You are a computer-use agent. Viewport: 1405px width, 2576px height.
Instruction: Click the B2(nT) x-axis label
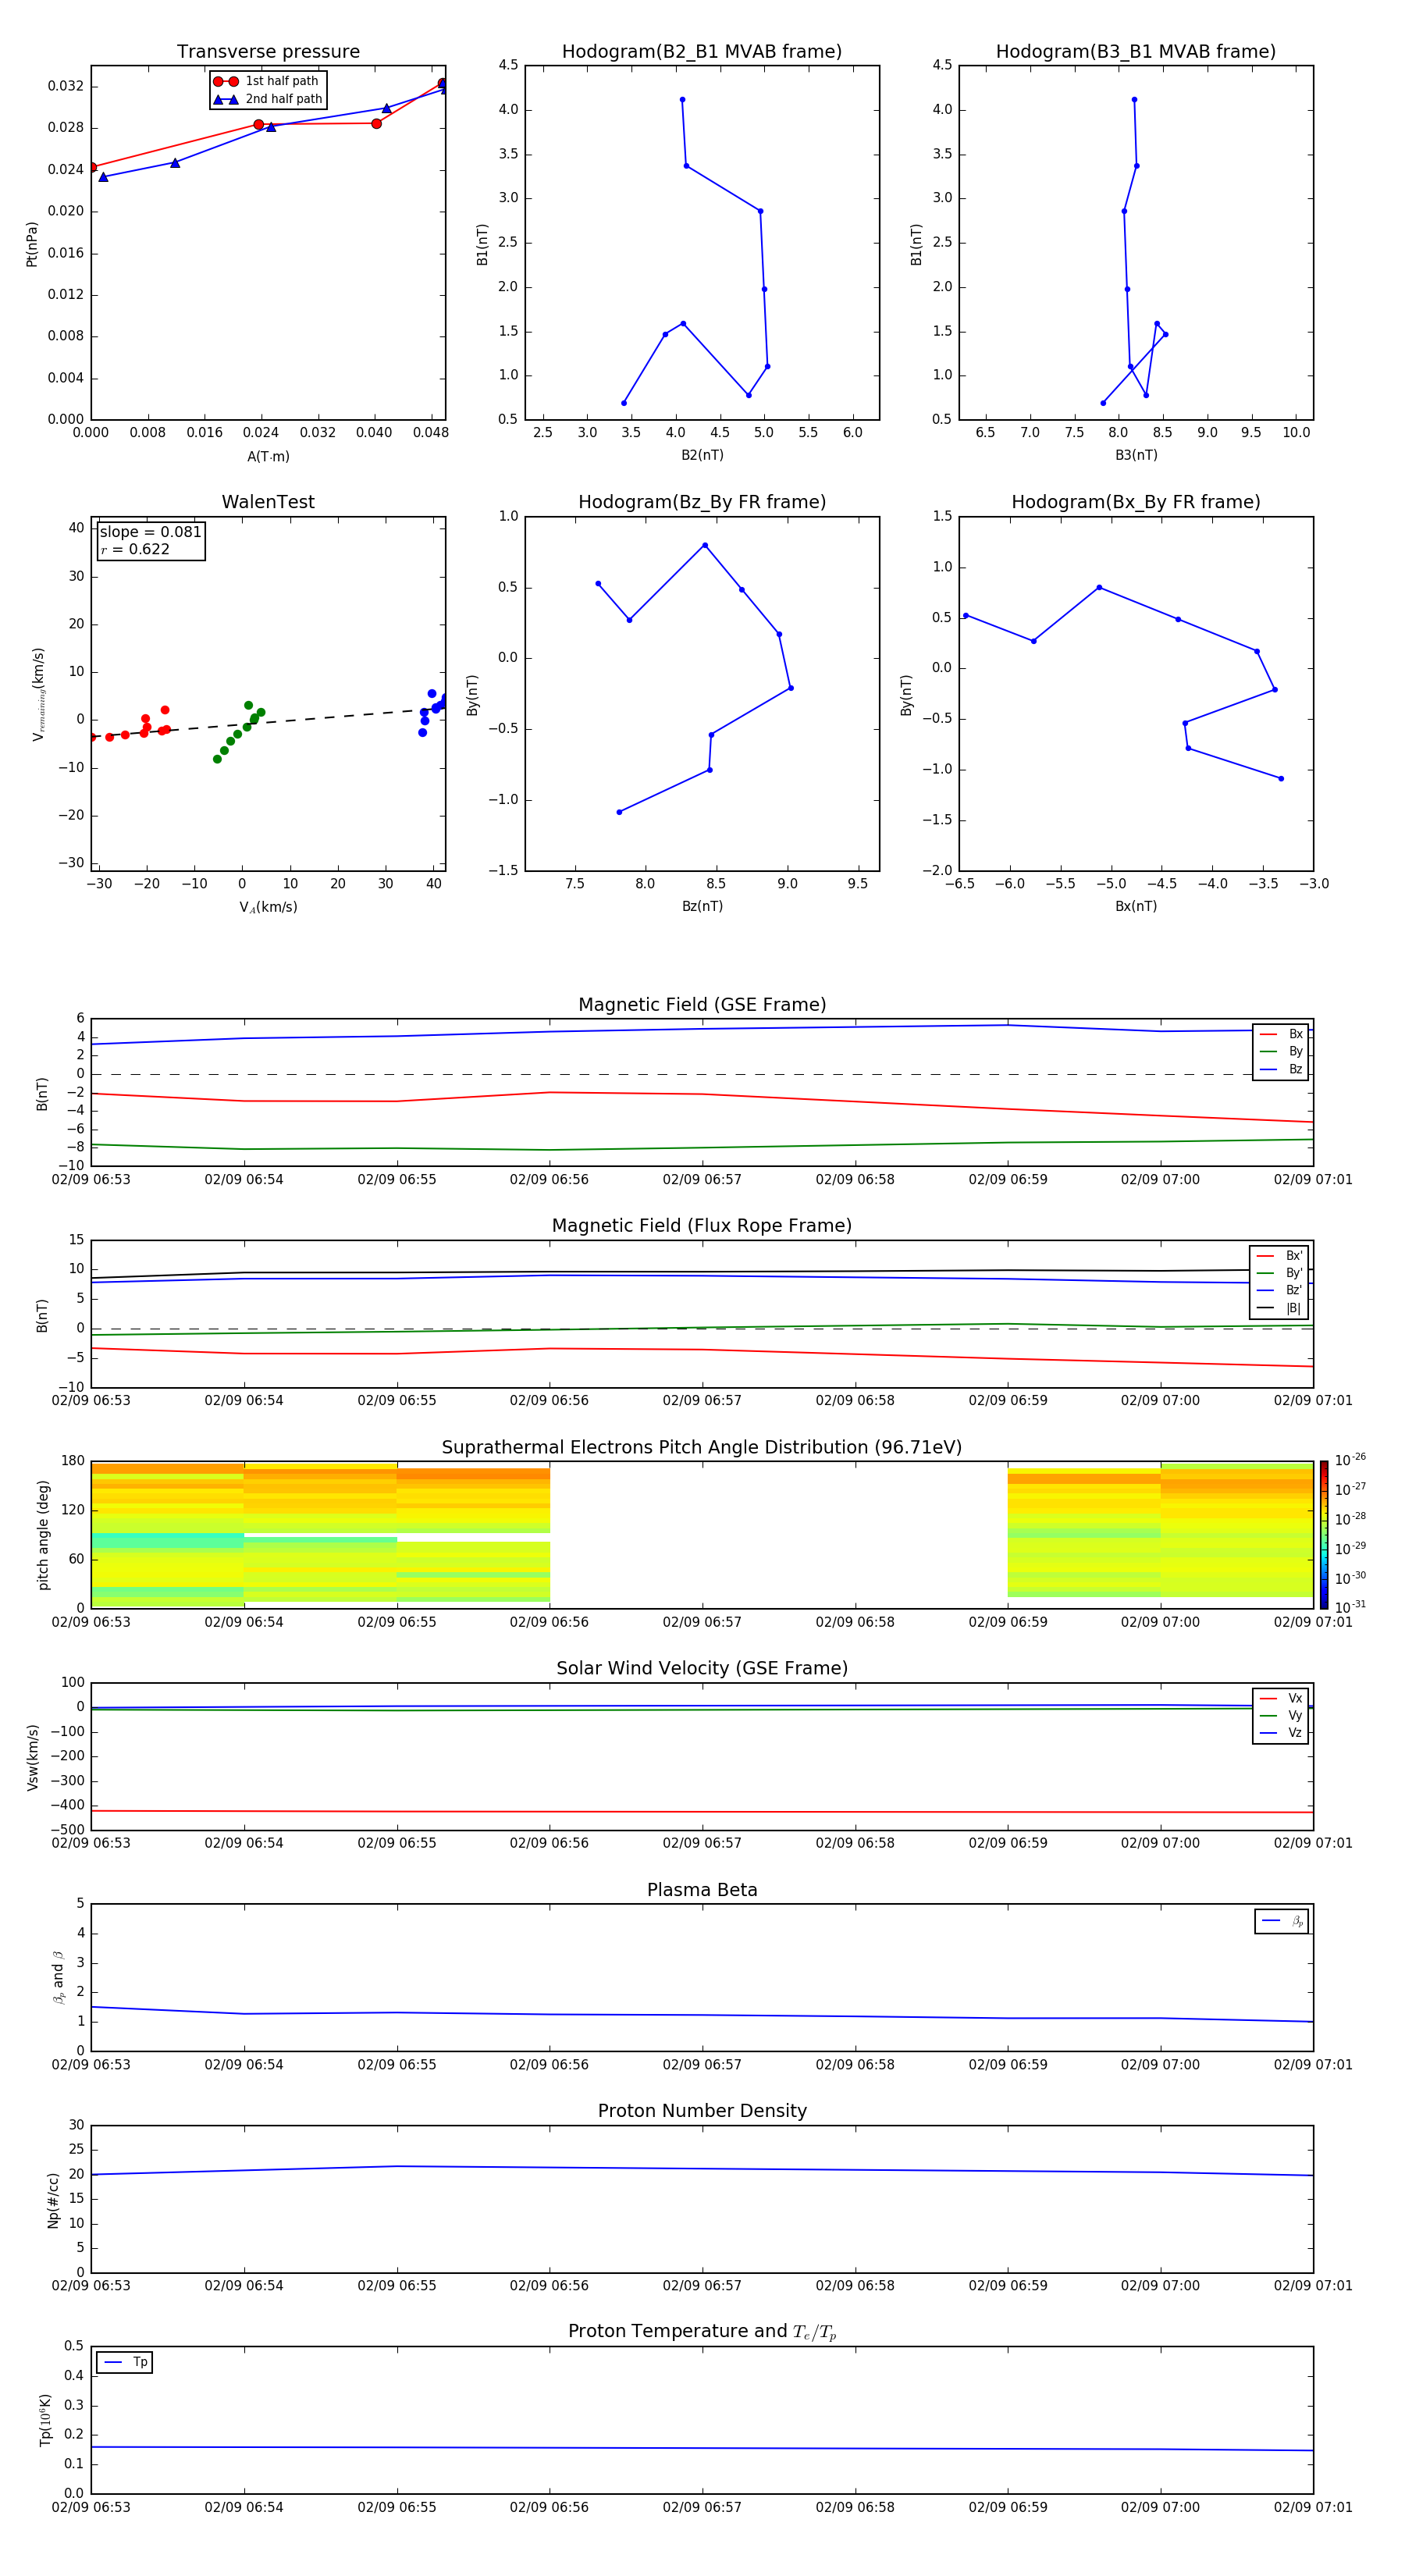(x=702, y=455)
